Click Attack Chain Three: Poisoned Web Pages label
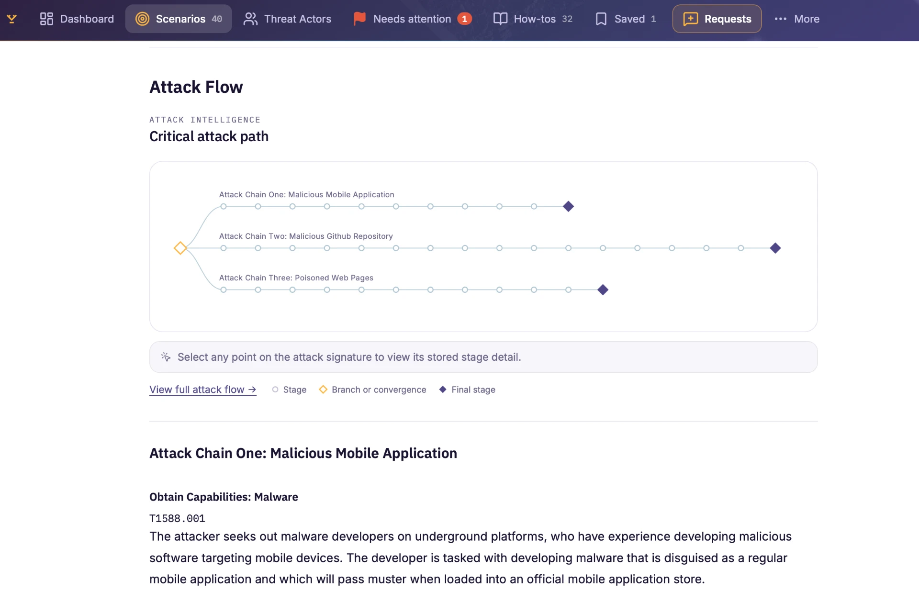The image size is (919, 613). [x=296, y=278]
